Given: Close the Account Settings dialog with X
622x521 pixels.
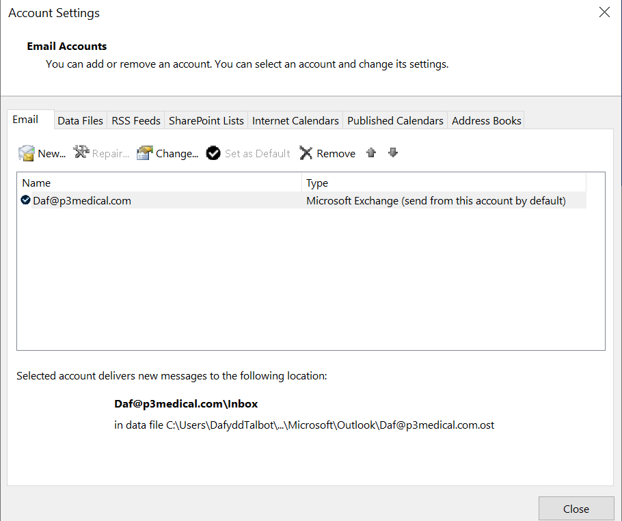Looking at the screenshot, I should click(604, 12).
